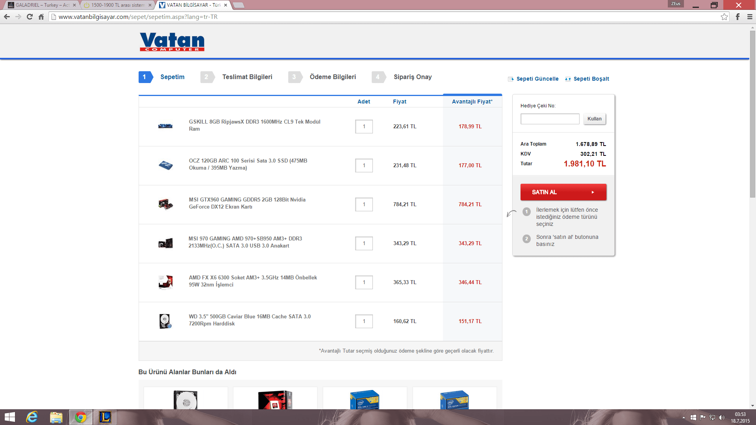Click quantity box for OCZ SSD
Image resolution: width=756 pixels, height=425 pixels.
364,165
